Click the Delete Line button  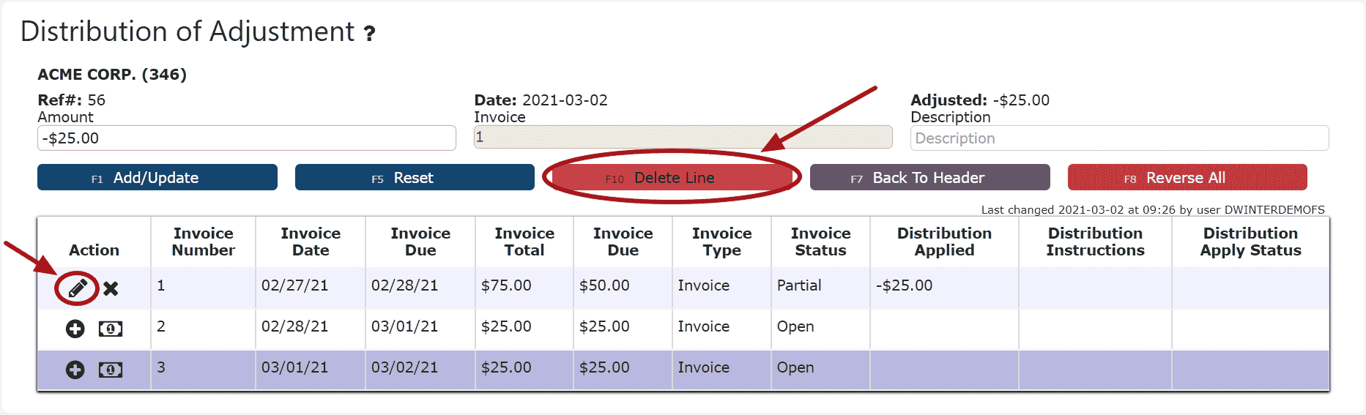click(x=672, y=177)
